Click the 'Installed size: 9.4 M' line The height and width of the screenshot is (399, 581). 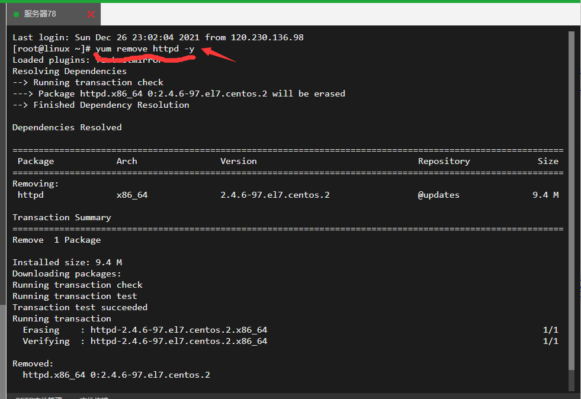tap(67, 262)
